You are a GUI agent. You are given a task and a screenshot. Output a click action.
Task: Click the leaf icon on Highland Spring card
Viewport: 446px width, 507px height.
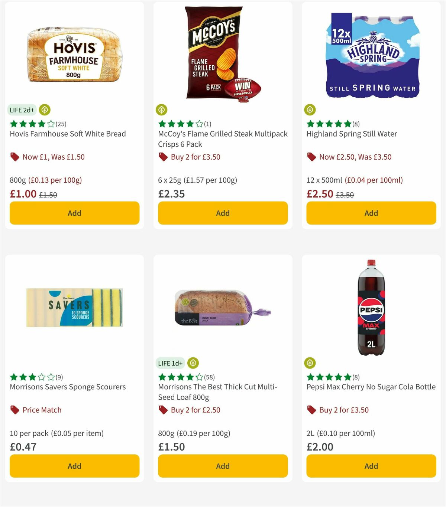310,109
